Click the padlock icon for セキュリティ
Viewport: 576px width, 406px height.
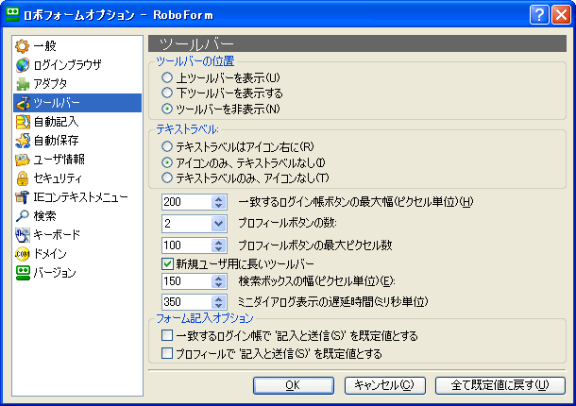tap(22, 178)
